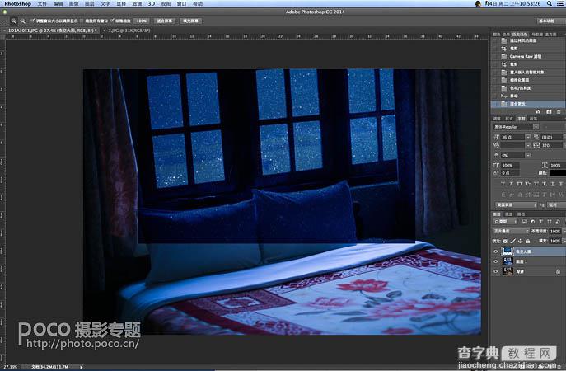The height and width of the screenshot is (371, 566).
Task: Click the font size input field
Action: [512, 138]
